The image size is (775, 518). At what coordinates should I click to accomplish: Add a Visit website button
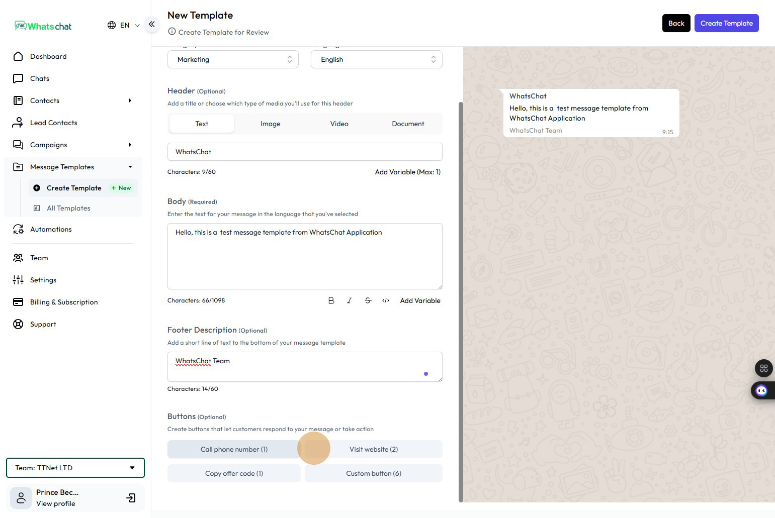tap(374, 449)
